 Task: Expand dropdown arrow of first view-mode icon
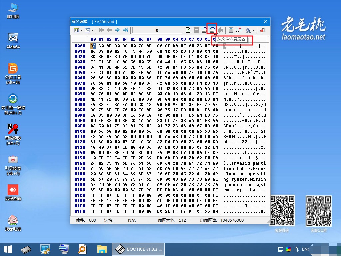[81, 30]
